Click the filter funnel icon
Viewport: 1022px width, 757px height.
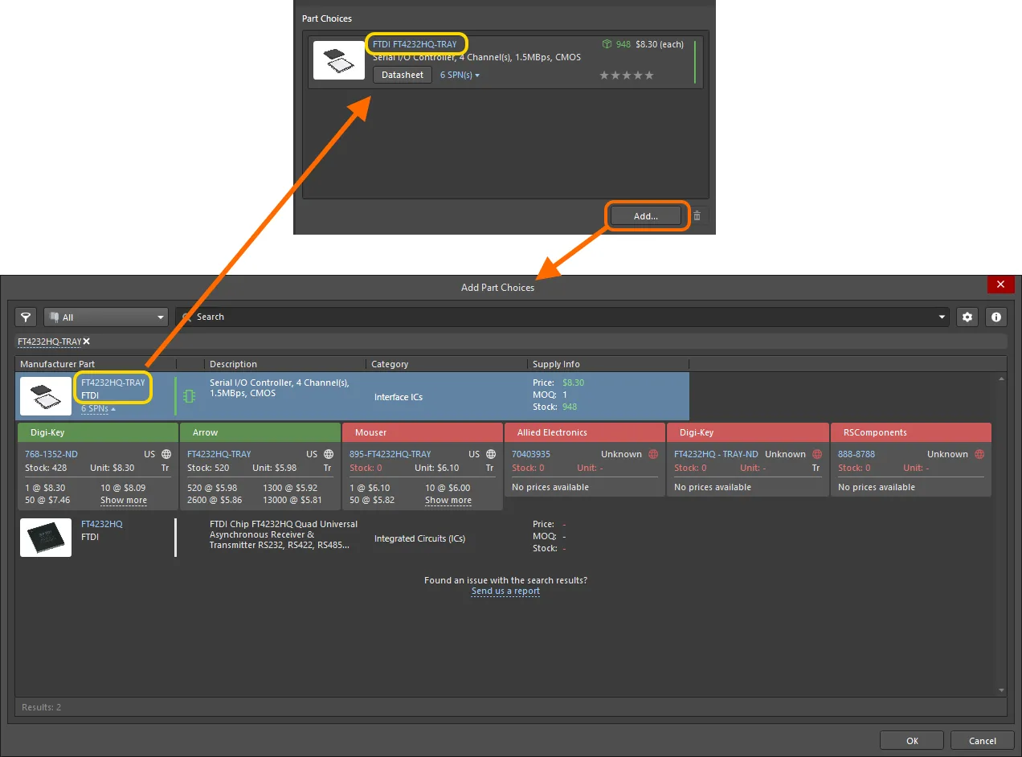27,317
